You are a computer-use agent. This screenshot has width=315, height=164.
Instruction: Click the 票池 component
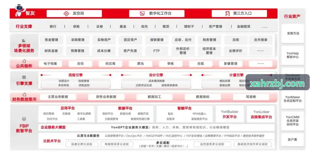tap(140, 64)
